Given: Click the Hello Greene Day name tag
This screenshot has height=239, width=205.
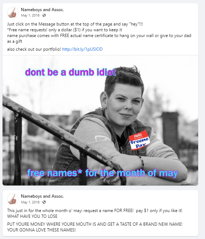Looking at the screenshot, I should pos(139,140).
